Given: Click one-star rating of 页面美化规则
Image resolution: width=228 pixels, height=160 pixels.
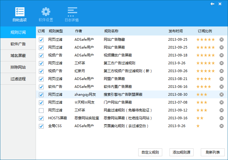Looking at the screenshot, I should tap(198, 126).
